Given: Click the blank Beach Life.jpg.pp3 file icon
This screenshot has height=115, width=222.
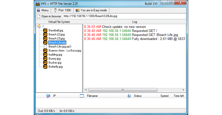Looking at the screenshot, I should click(x=45, y=47).
